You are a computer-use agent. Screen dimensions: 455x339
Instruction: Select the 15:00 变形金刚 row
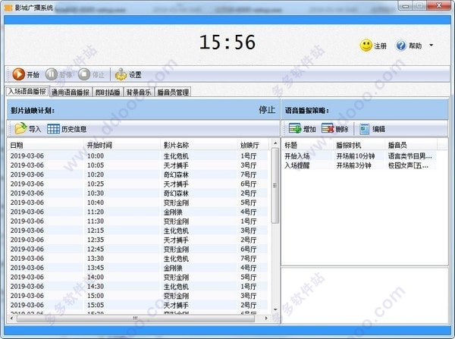pos(138,296)
